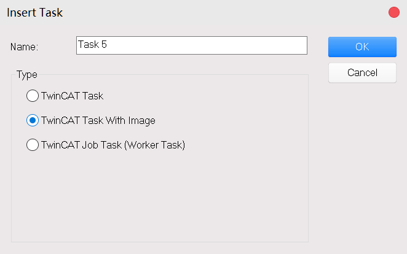Screen dimensions: 407x254
Task: Close the Insert Task dialog via red button
Action: [393, 12]
